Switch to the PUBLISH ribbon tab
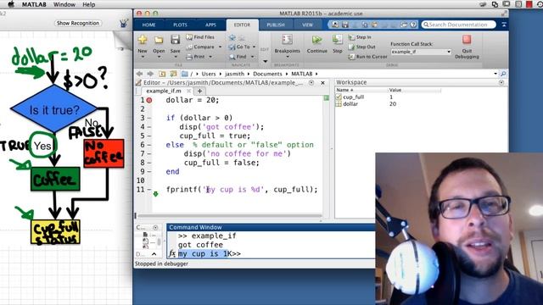 (x=276, y=25)
